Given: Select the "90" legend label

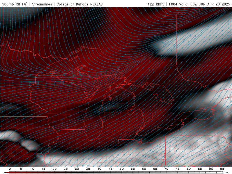Looking at the screenshot, I should [211, 169].
